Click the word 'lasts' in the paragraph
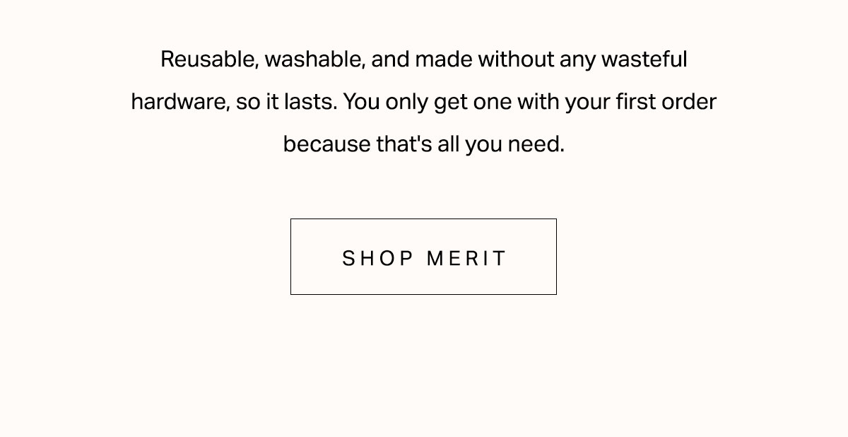The height and width of the screenshot is (437, 848). 306,102
